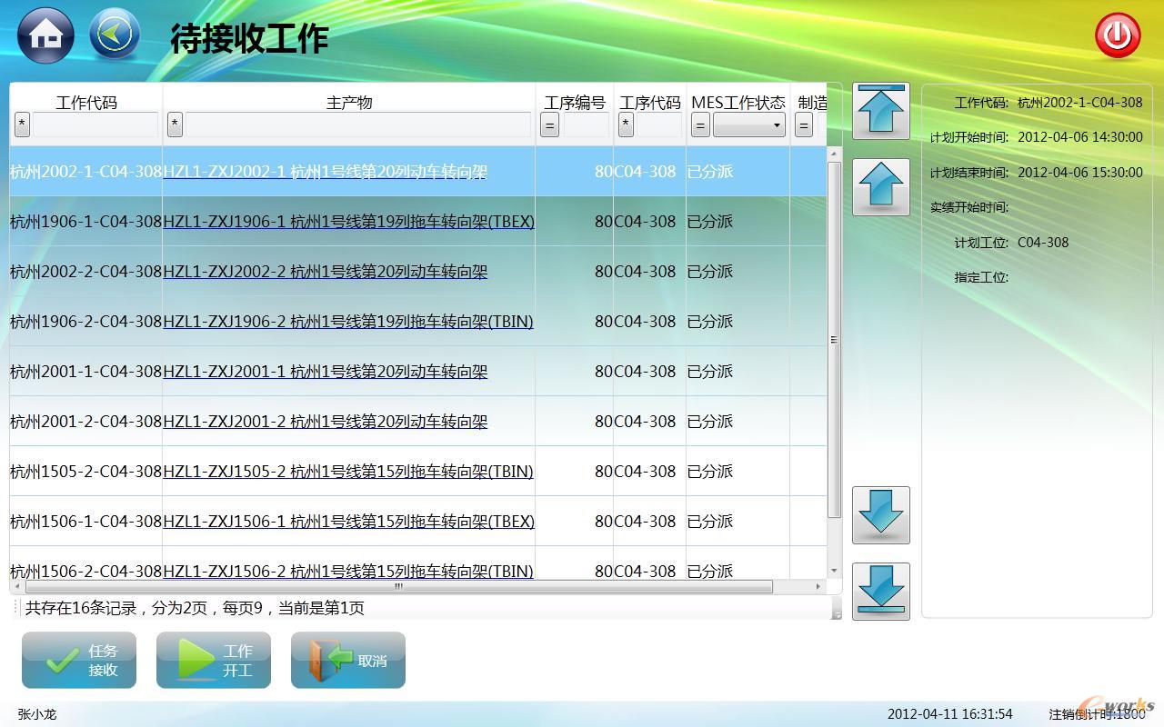1164x727 pixels.
Task: Open filter operator for 工作代码 column
Action: click(22, 125)
